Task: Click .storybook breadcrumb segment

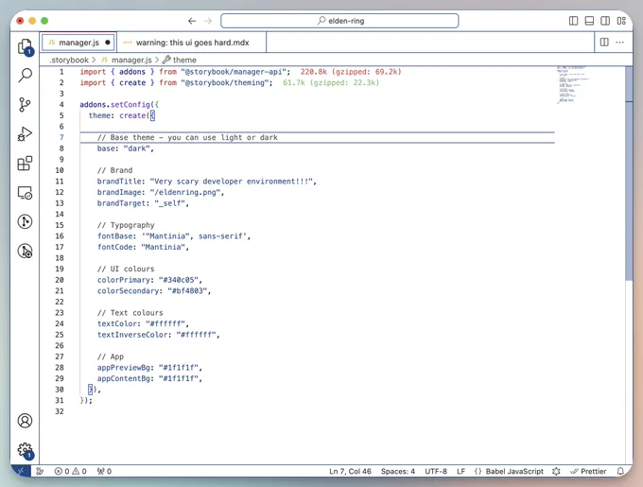Action: (69, 60)
